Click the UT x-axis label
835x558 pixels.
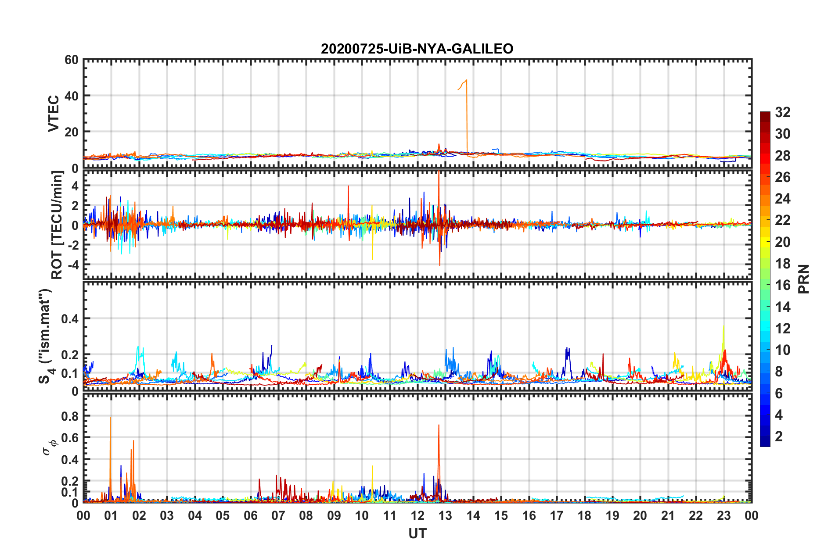point(417,533)
